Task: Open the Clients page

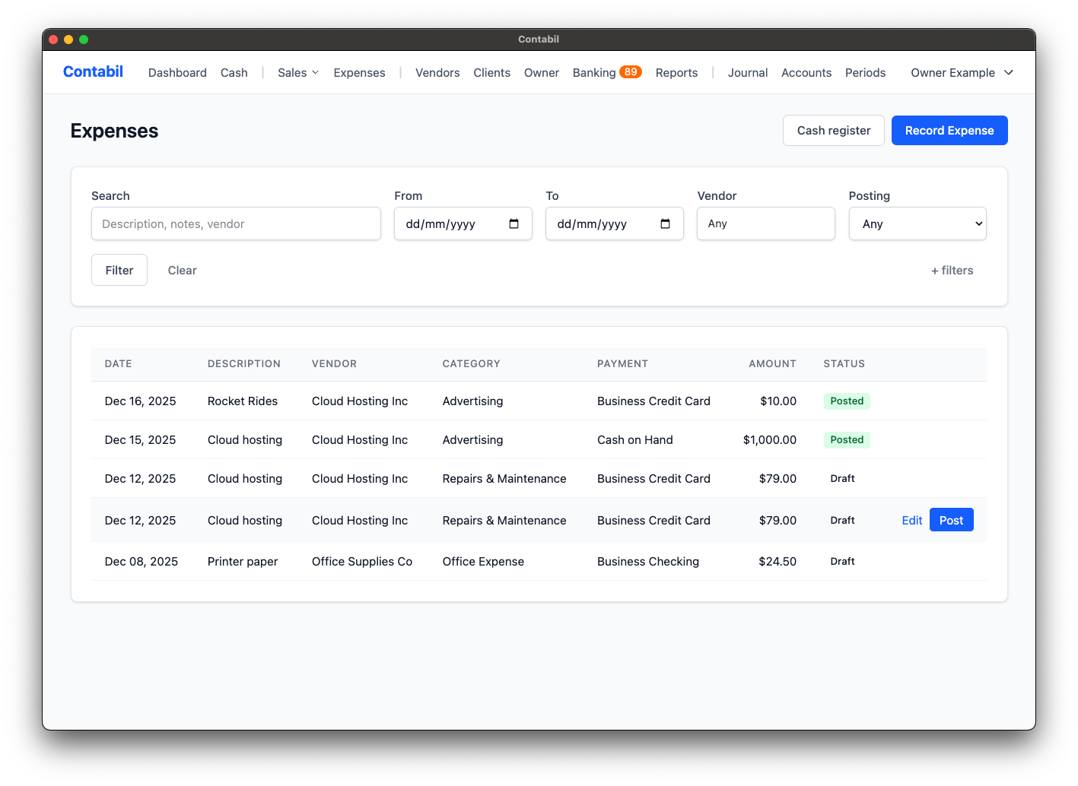Action: click(491, 72)
